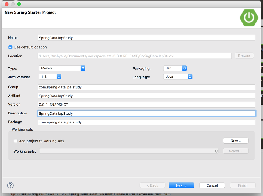Click the help question mark icon
263x196 pixels.
tap(10, 185)
